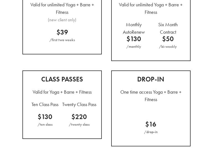Screen dimensions: 213x150
Task: Click the (new client only) note
Action: 62,20
